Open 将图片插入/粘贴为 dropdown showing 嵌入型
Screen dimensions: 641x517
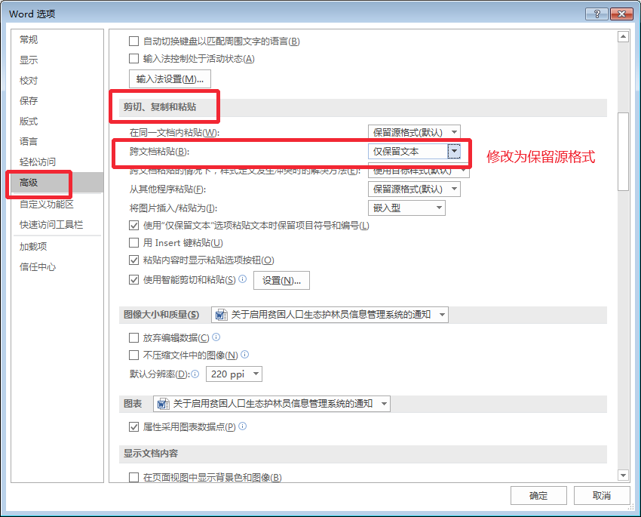(x=406, y=208)
